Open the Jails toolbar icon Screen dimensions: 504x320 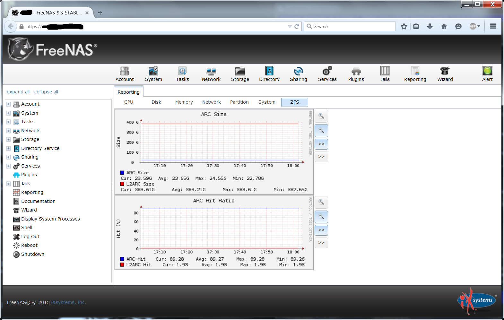click(385, 74)
